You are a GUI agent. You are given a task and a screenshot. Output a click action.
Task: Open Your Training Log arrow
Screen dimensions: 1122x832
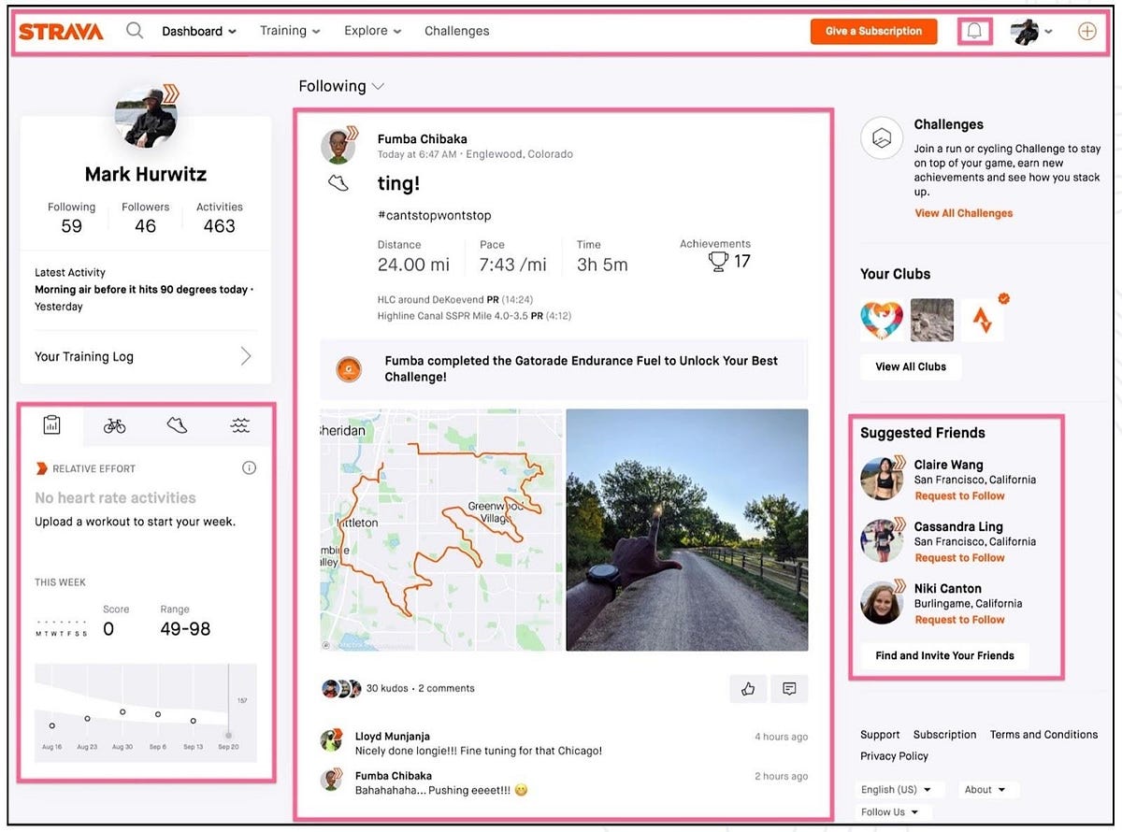tap(246, 356)
